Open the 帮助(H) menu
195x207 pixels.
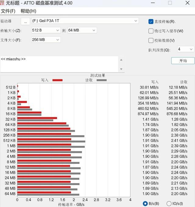tap(28, 11)
